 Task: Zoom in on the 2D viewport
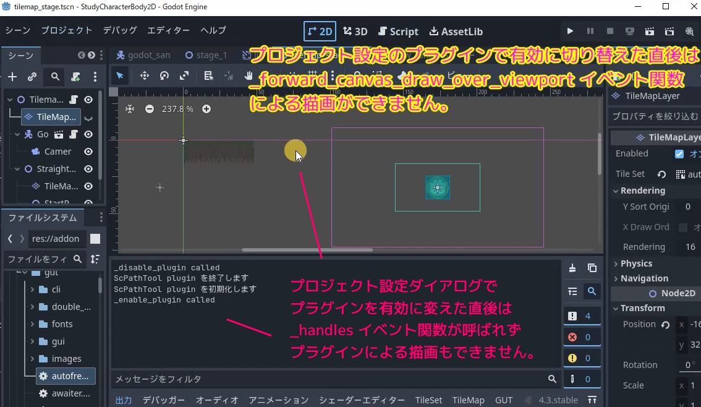206,109
